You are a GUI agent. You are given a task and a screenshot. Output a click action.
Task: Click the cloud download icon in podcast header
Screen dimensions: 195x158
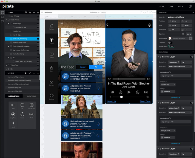pyautogui.click(x=149, y=25)
